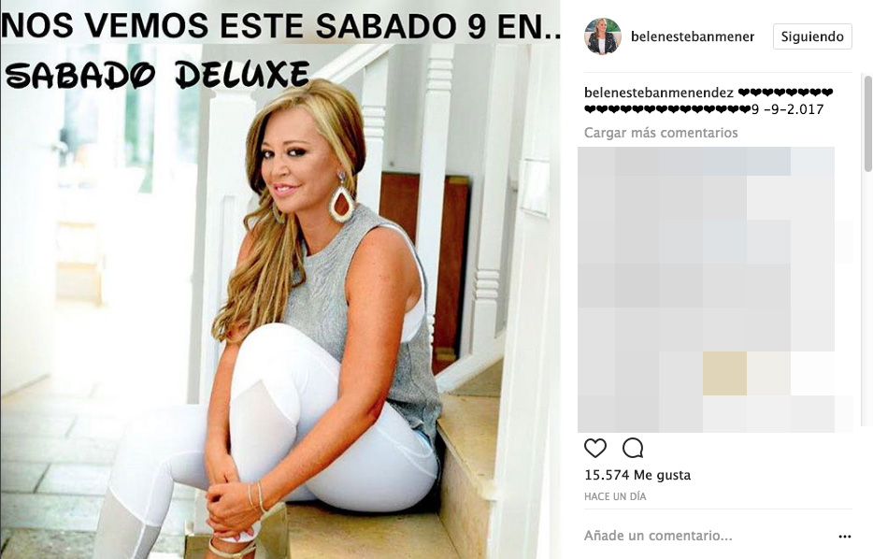Viewport: 873px width, 559px height.
Task: Click the beige block in the blurred comments
Action: point(724,374)
